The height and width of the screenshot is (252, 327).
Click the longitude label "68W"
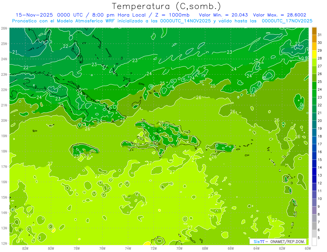point(205,248)
